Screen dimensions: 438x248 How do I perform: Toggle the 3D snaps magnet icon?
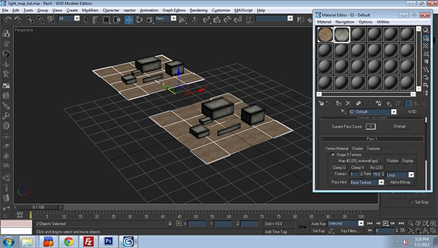pos(206,19)
